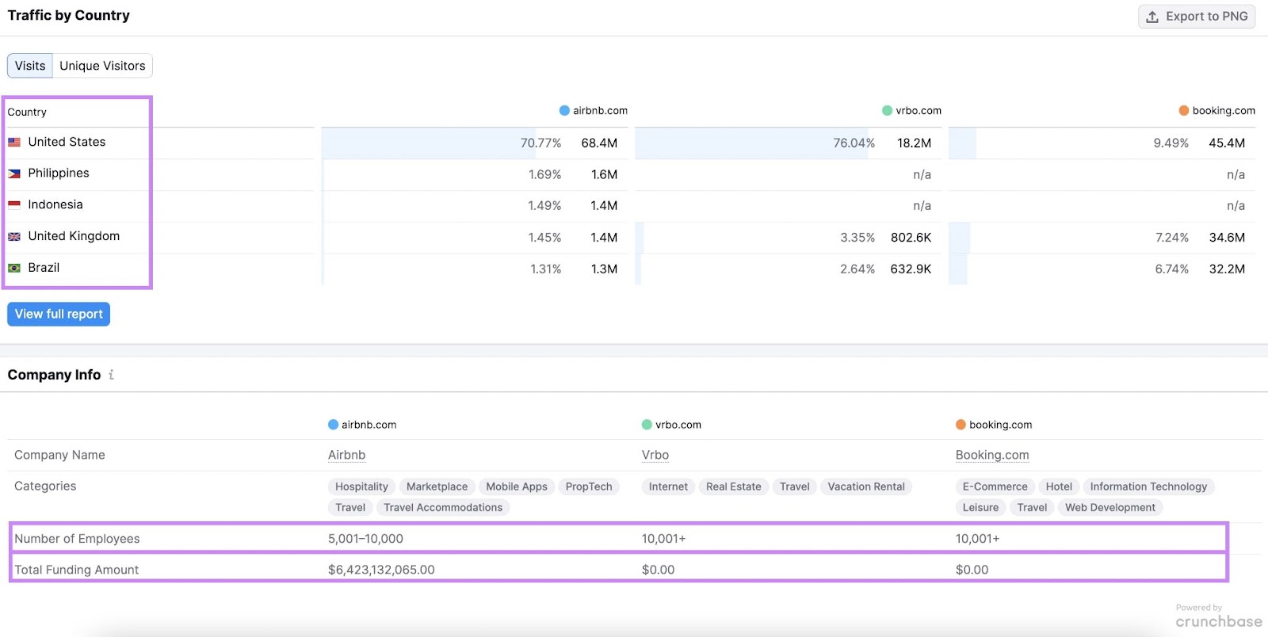Click the Brazil flag icon
The image size is (1268, 637).
tap(14, 268)
